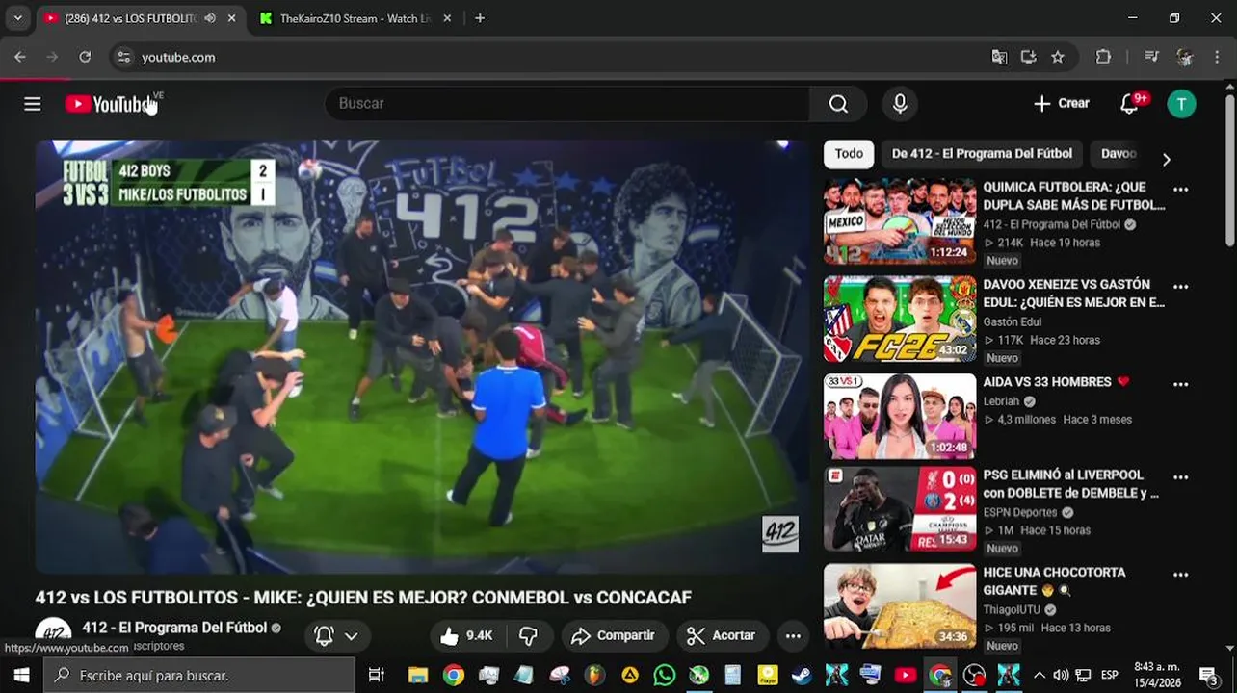Start voice search with the microphone
1237x693 pixels.
[x=900, y=104]
